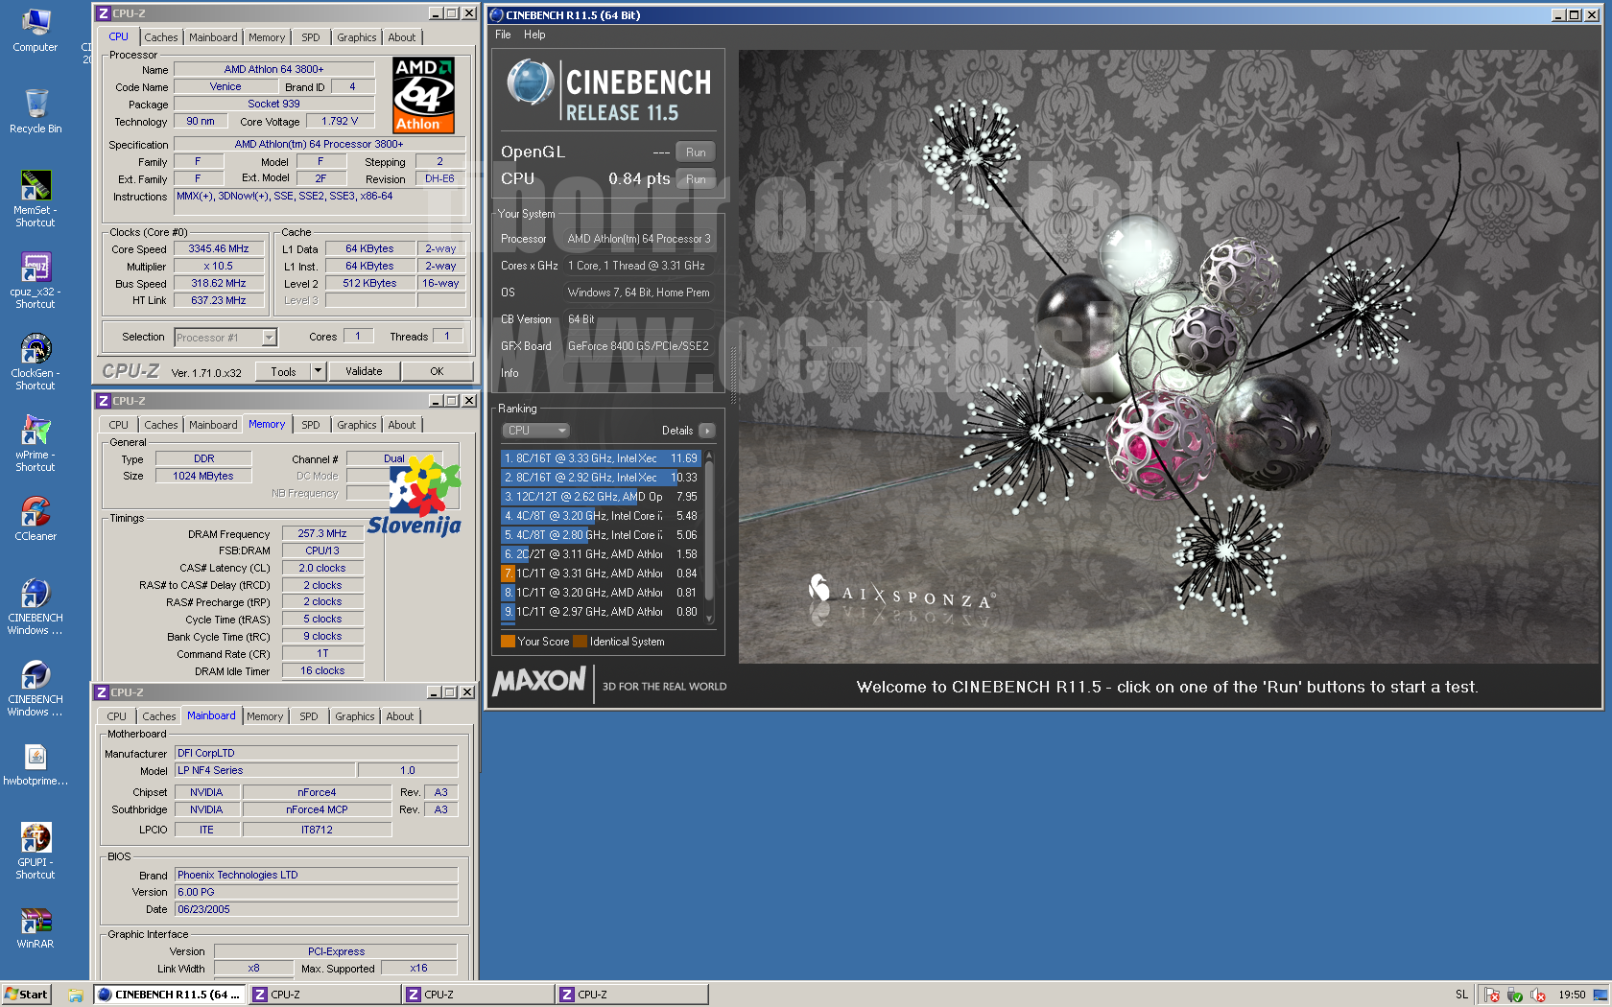Open the Computer desktop icon

click(x=36, y=30)
